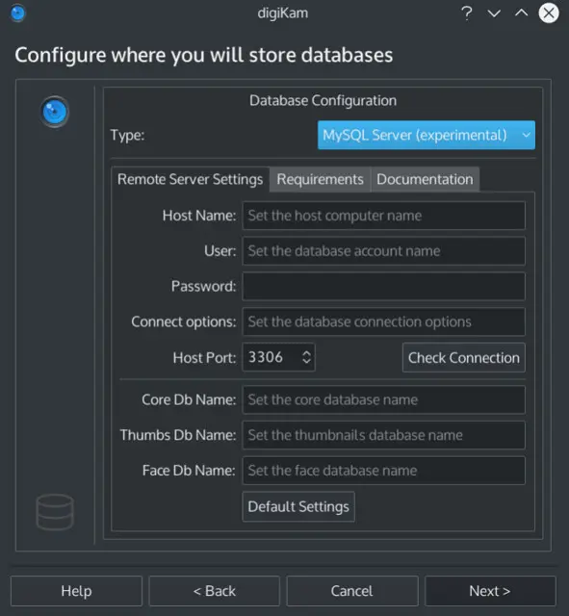This screenshot has height=616, width=569.
Task: Focus the Thumbs Db Name field
Action: pyautogui.click(x=383, y=435)
